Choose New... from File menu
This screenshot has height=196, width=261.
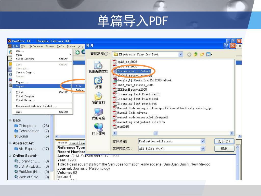[x=42, y=51]
